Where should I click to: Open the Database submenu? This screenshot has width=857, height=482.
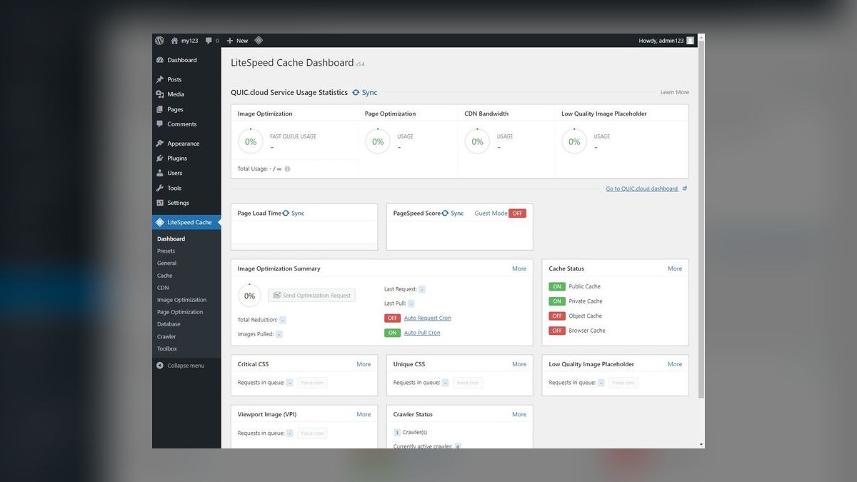tap(169, 324)
